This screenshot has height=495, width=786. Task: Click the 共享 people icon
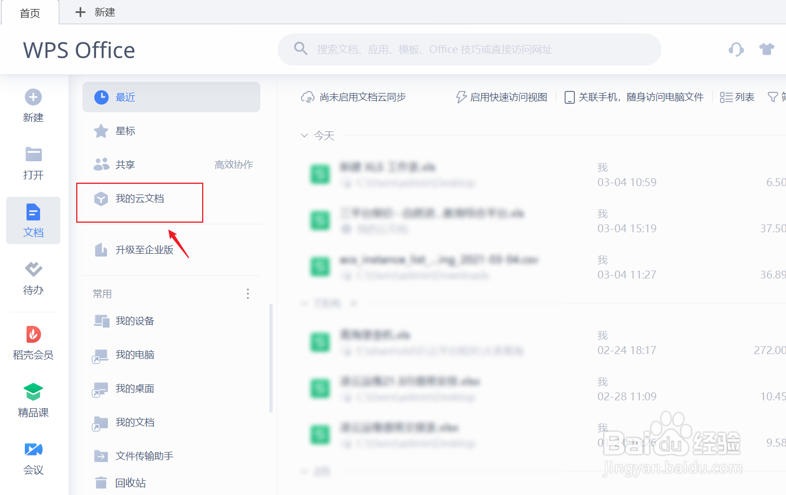tap(101, 165)
